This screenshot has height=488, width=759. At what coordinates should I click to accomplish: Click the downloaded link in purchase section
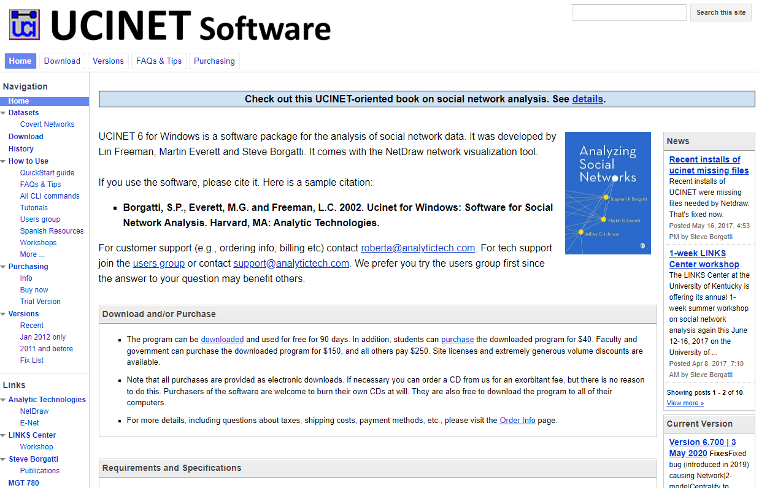(x=222, y=339)
